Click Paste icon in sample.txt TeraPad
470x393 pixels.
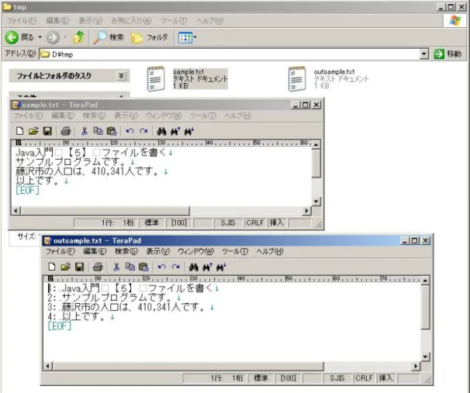point(112,131)
